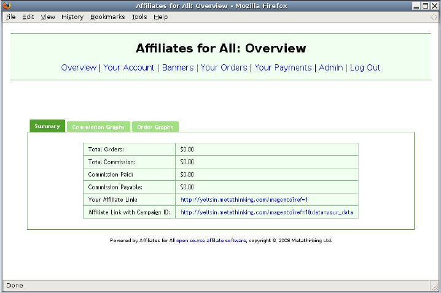The height and width of the screenshot is (293, 441).
Task: Click the Commission Payable label
Action: (115, 187)
